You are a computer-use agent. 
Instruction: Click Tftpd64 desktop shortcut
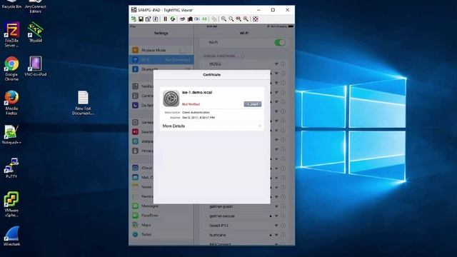[x=35, y=32]
